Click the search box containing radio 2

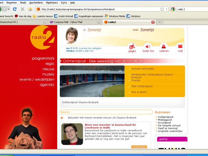[192, 9]
